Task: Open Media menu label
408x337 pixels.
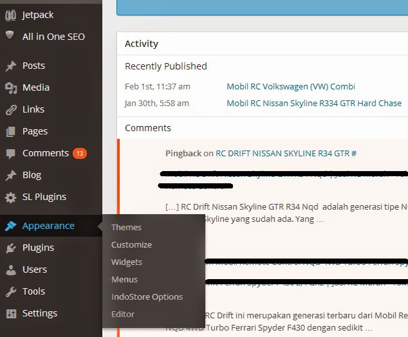Action: point(36,87)
